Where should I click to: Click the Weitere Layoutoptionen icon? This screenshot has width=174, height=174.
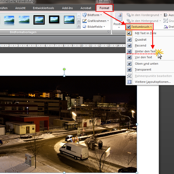(130, 82)
